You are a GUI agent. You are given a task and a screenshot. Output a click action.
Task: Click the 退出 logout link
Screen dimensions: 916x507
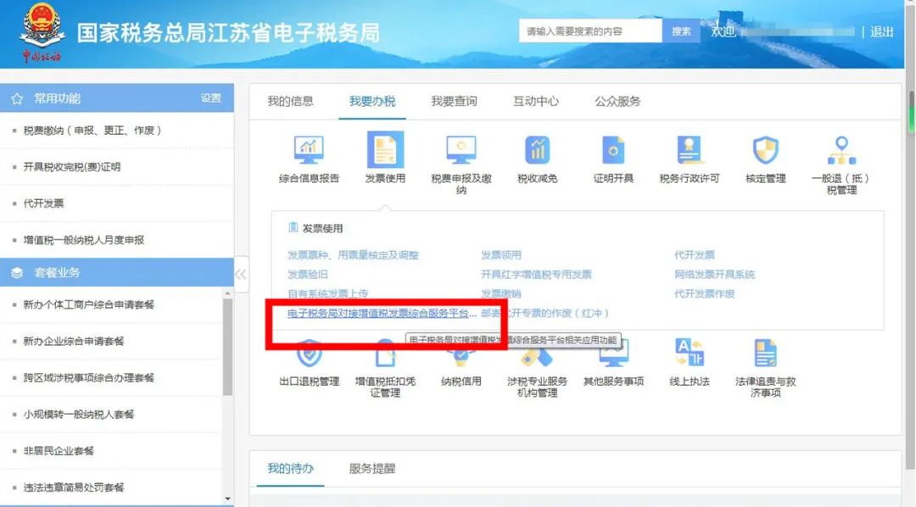click(881, 32)
